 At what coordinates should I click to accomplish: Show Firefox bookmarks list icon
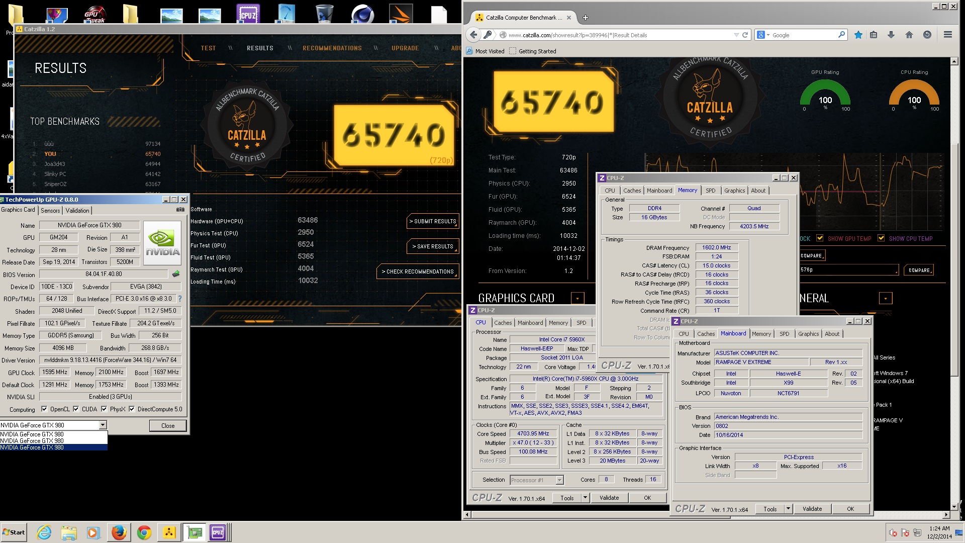click(x=874, y=35)
